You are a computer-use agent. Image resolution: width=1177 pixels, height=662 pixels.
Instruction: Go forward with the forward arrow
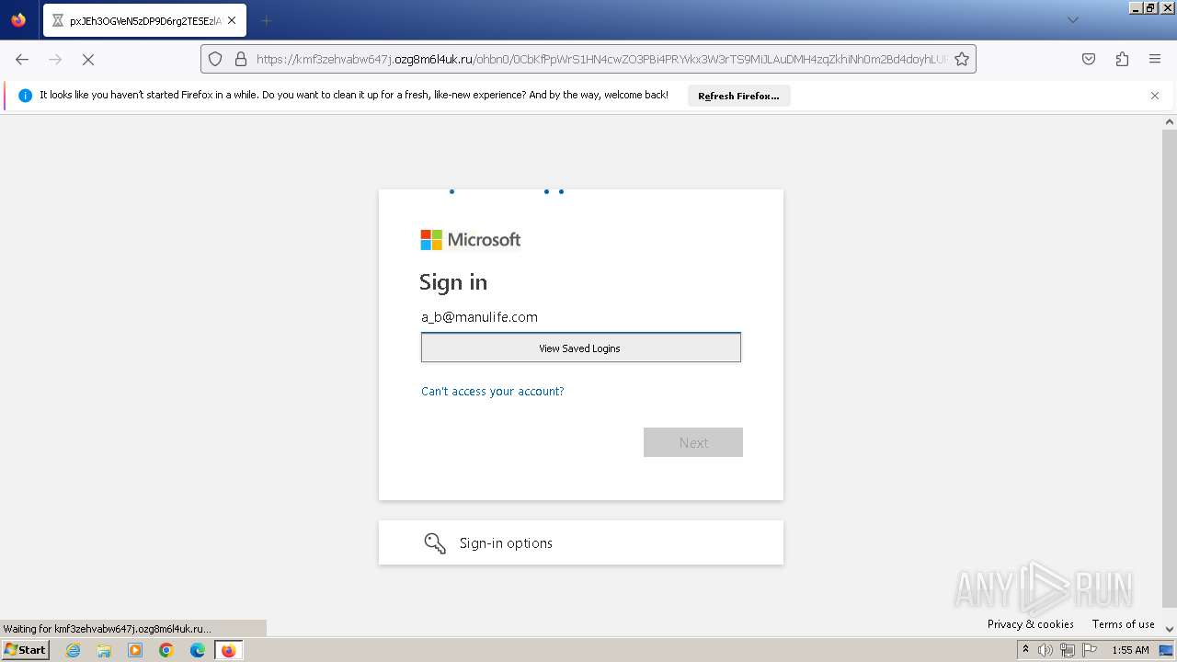click(55, 59)
